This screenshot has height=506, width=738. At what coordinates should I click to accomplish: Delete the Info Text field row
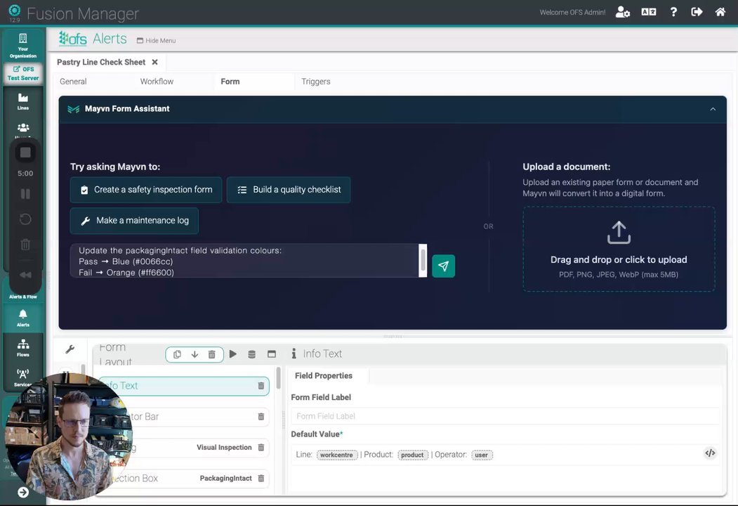[x=261, y=386]
